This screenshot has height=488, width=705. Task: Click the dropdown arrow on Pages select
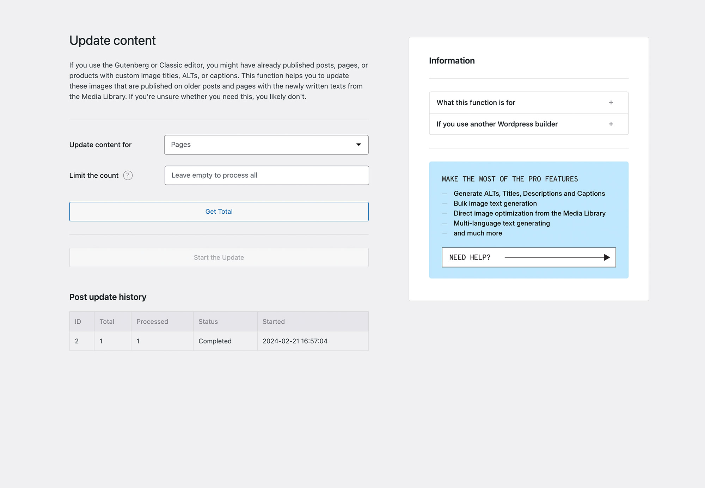pos(358,145)
